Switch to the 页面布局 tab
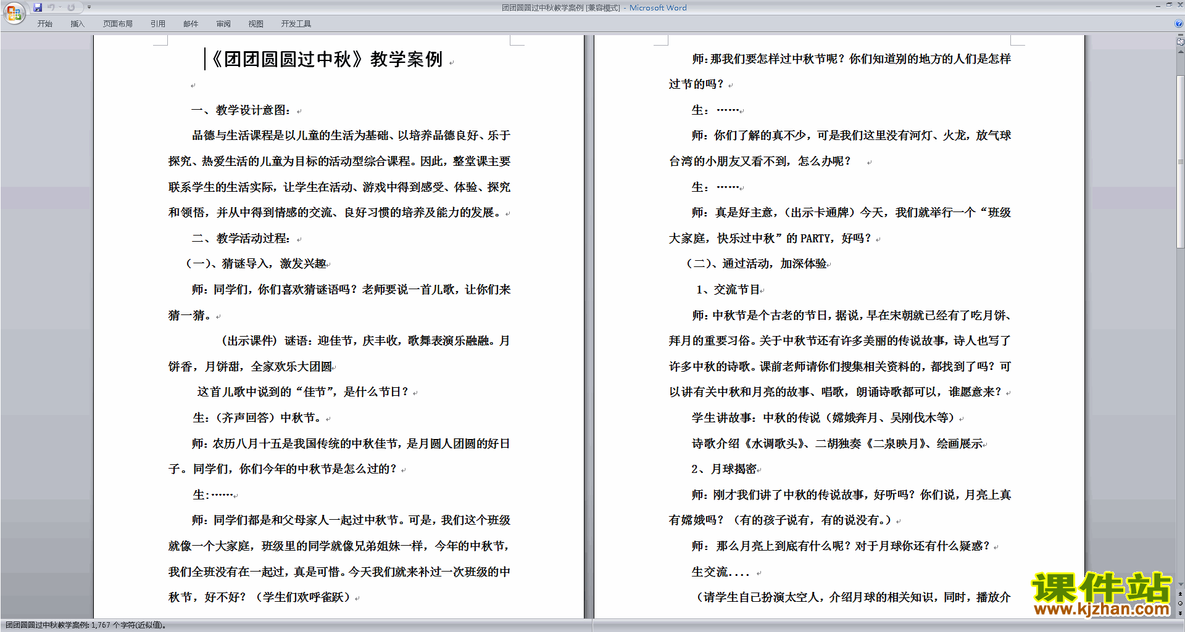Image resolution: width=1185 pixels, height=632 pixels. tap(118, 23)
